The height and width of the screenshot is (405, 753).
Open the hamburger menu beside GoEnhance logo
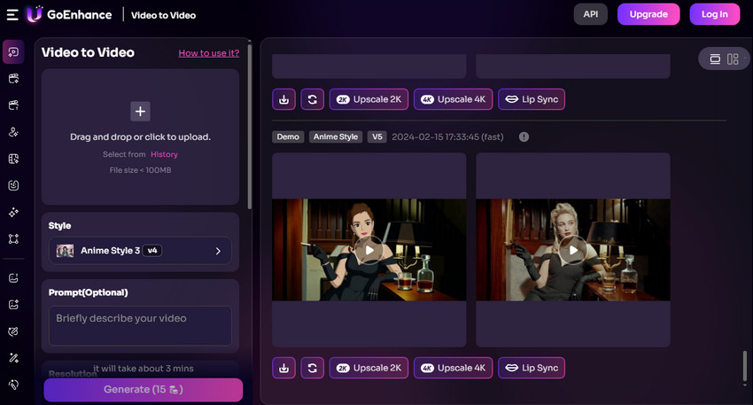coord(12,14)
